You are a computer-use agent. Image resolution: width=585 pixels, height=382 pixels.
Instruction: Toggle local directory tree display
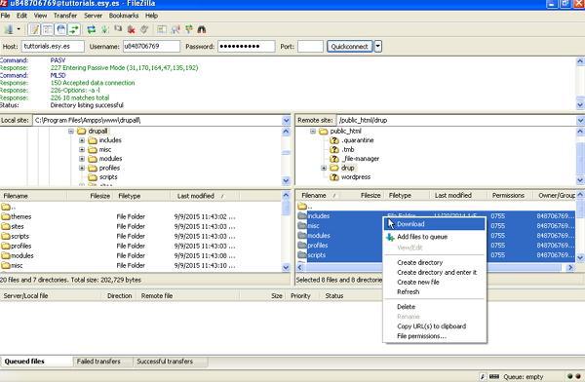[48, 29]
